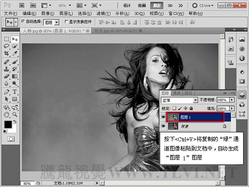The height and width of the screenshot is (187, 249).
Task: Select the Eyedropper tool
Action: point(15,53)
